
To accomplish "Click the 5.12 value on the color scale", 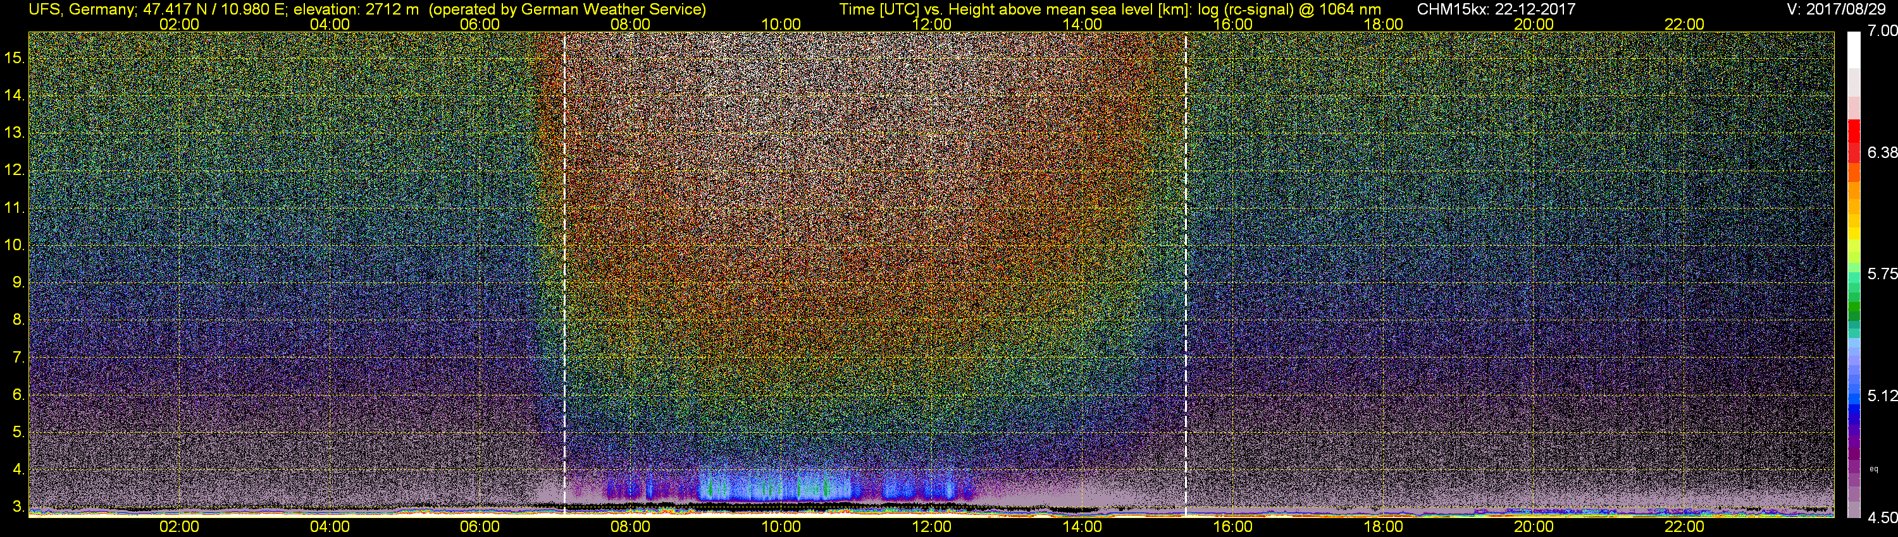I will pyautogui.click(x=1882, y=395).
